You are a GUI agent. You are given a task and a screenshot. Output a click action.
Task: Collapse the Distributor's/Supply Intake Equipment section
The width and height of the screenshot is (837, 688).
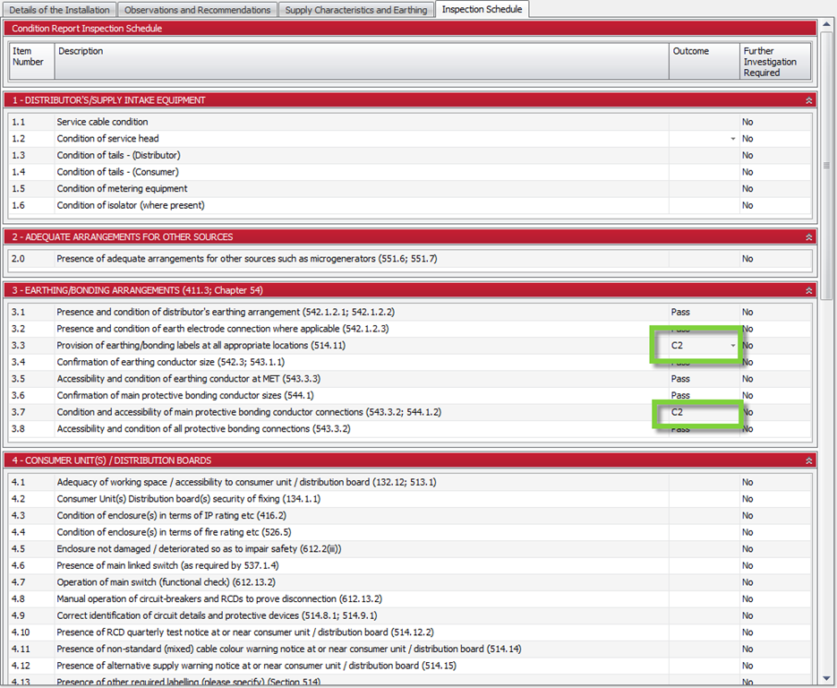(809, 100)
